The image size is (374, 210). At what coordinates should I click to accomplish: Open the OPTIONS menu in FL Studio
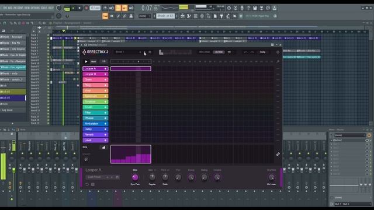35,8
